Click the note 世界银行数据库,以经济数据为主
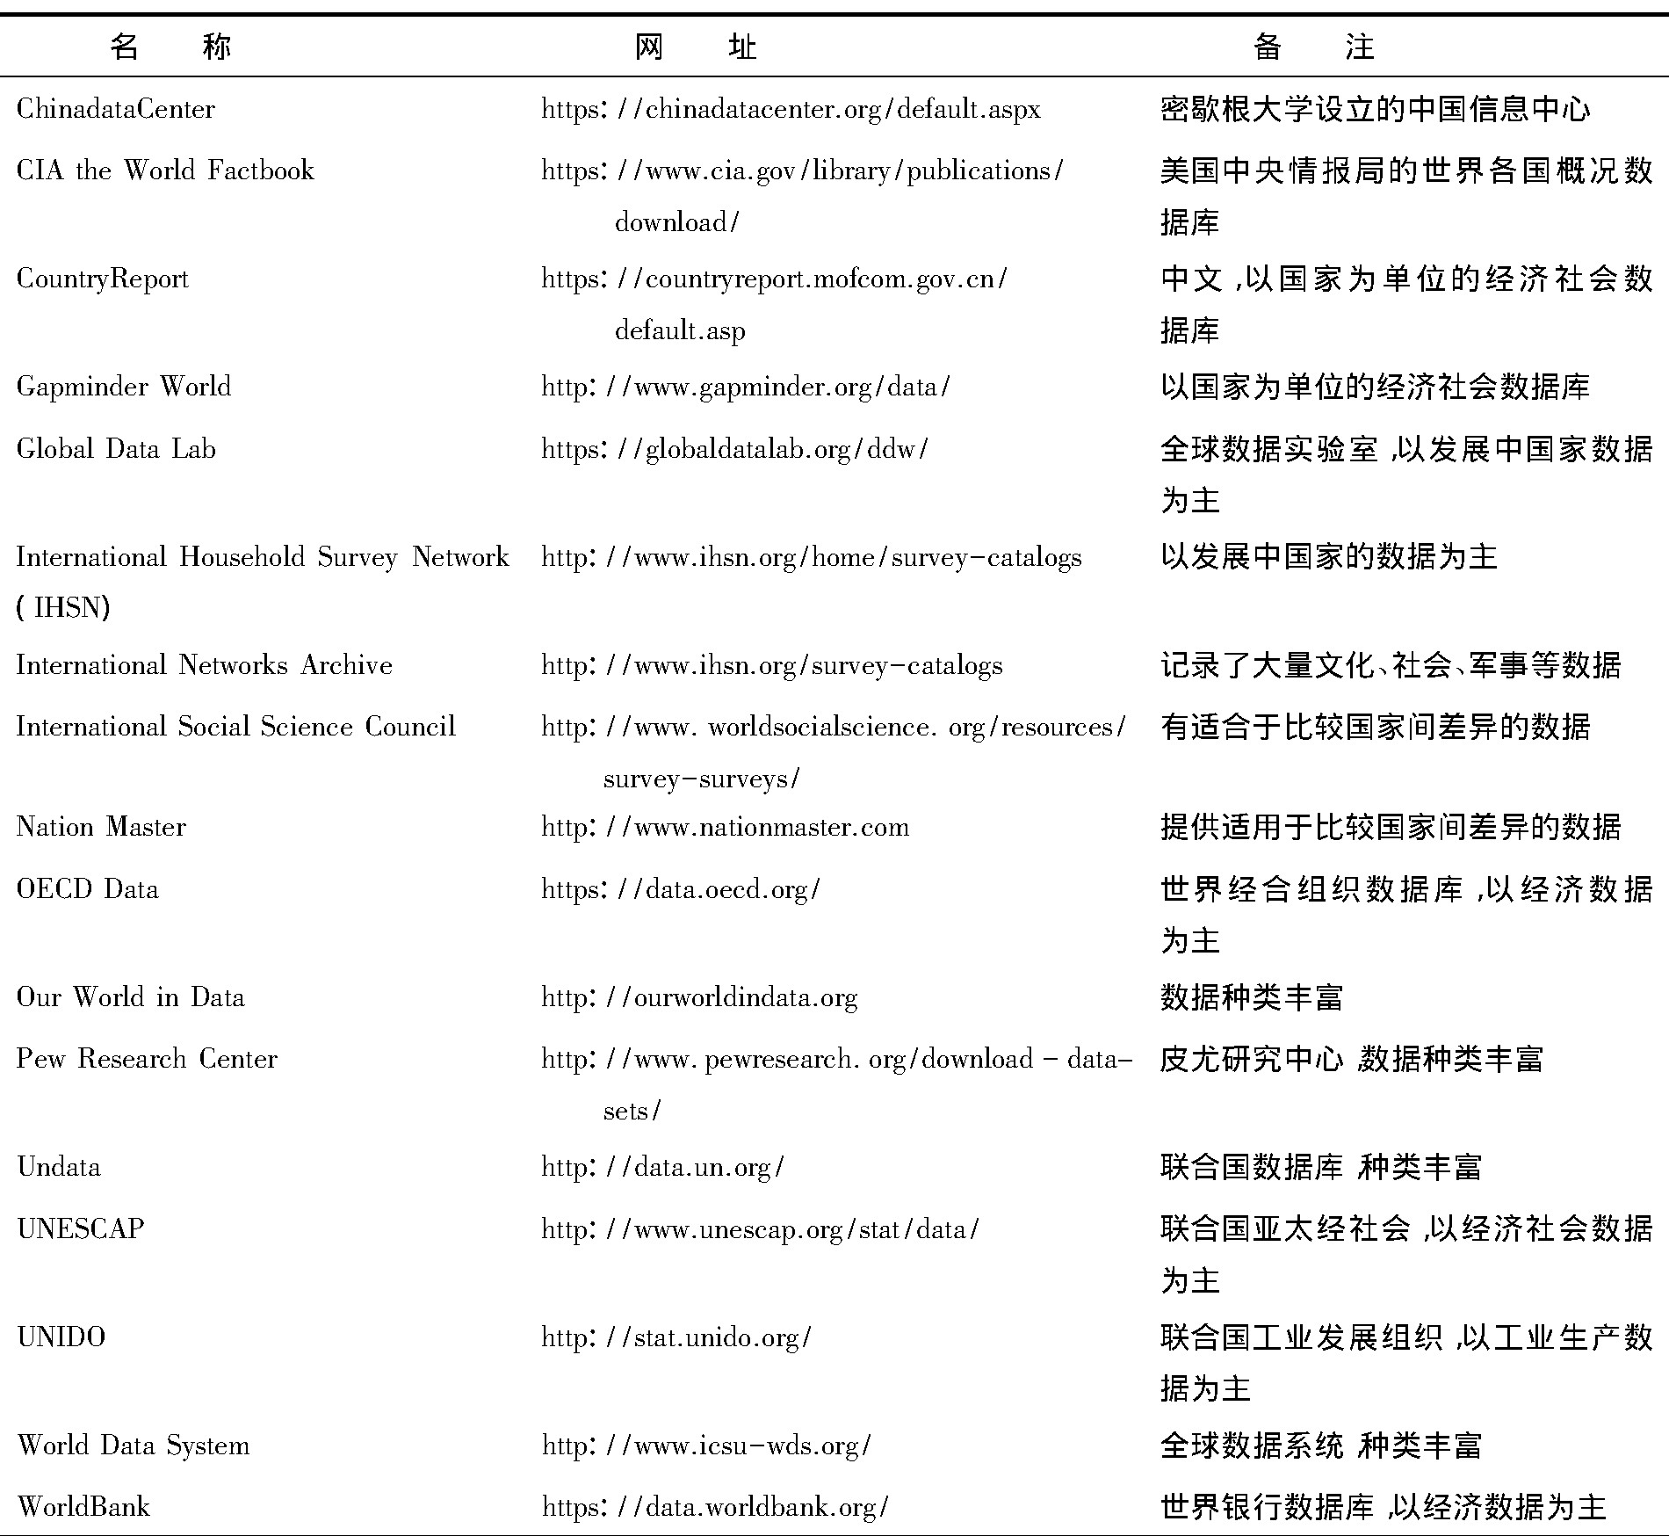Viewport: 1669px width, 1536px height. pos(1383,1508)
